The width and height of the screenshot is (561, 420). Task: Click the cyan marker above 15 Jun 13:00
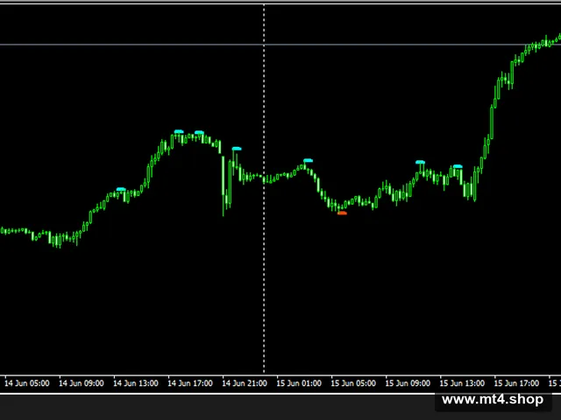click(x=458, y=166)
